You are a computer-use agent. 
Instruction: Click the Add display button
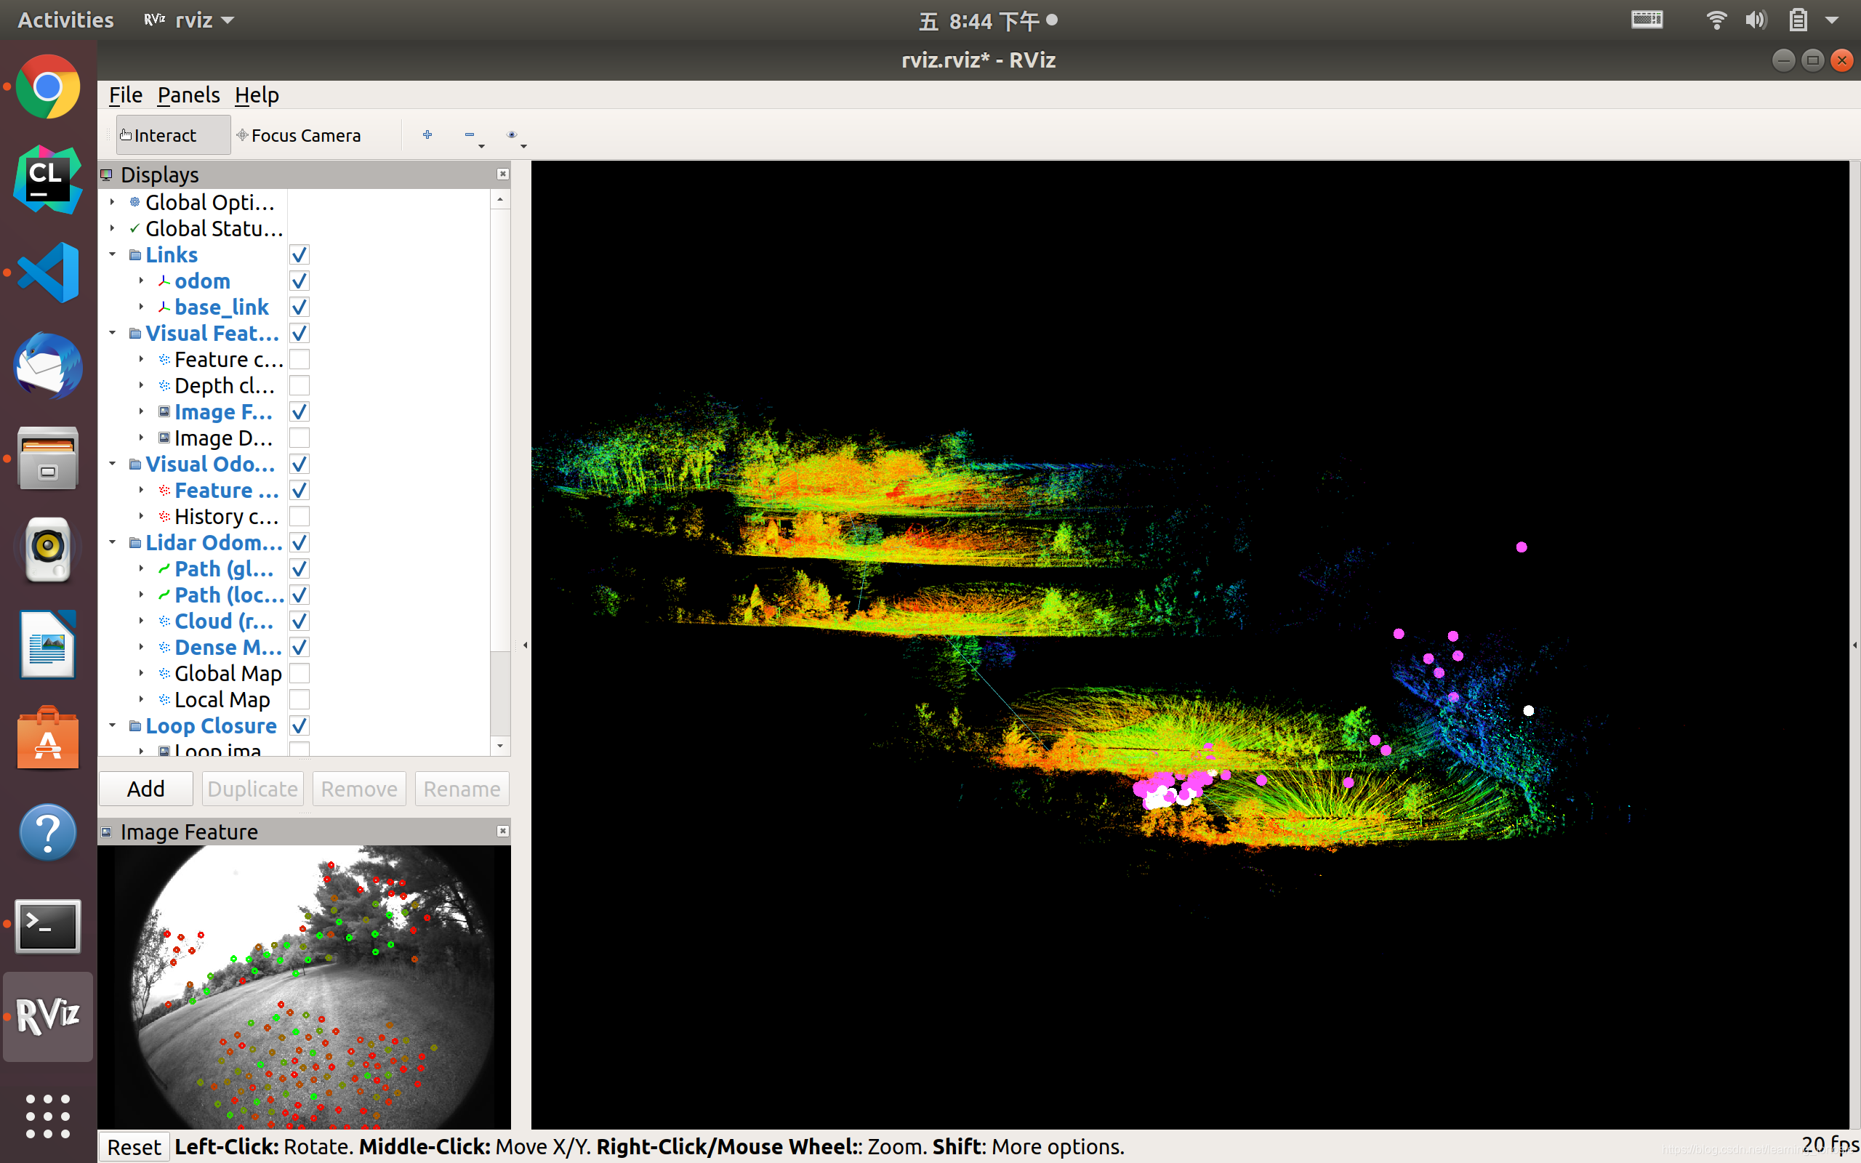145,789
